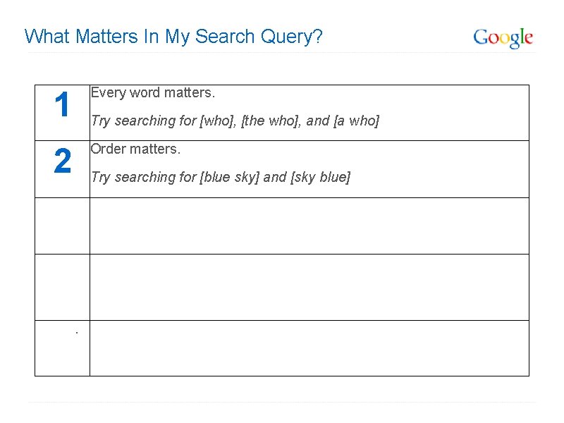
Task: Click the blue number 2
Action: pos(62,161)
